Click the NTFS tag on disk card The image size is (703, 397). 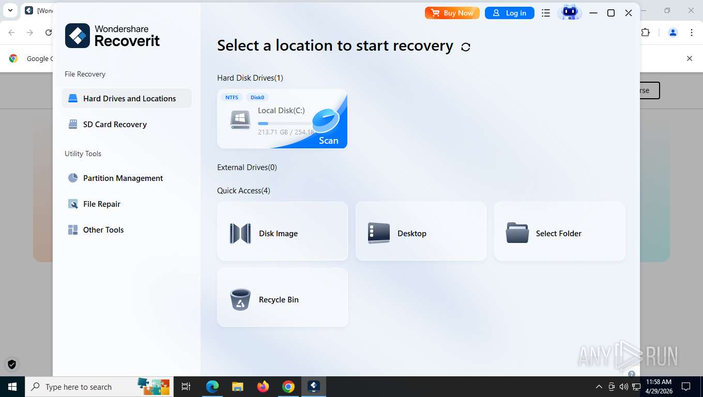point(232,97)
